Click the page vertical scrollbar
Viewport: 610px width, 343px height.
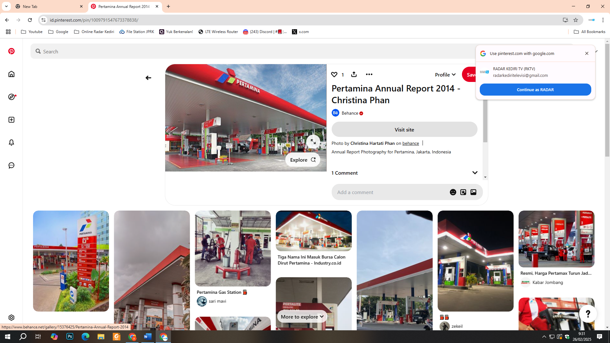[x=607, y=100]
